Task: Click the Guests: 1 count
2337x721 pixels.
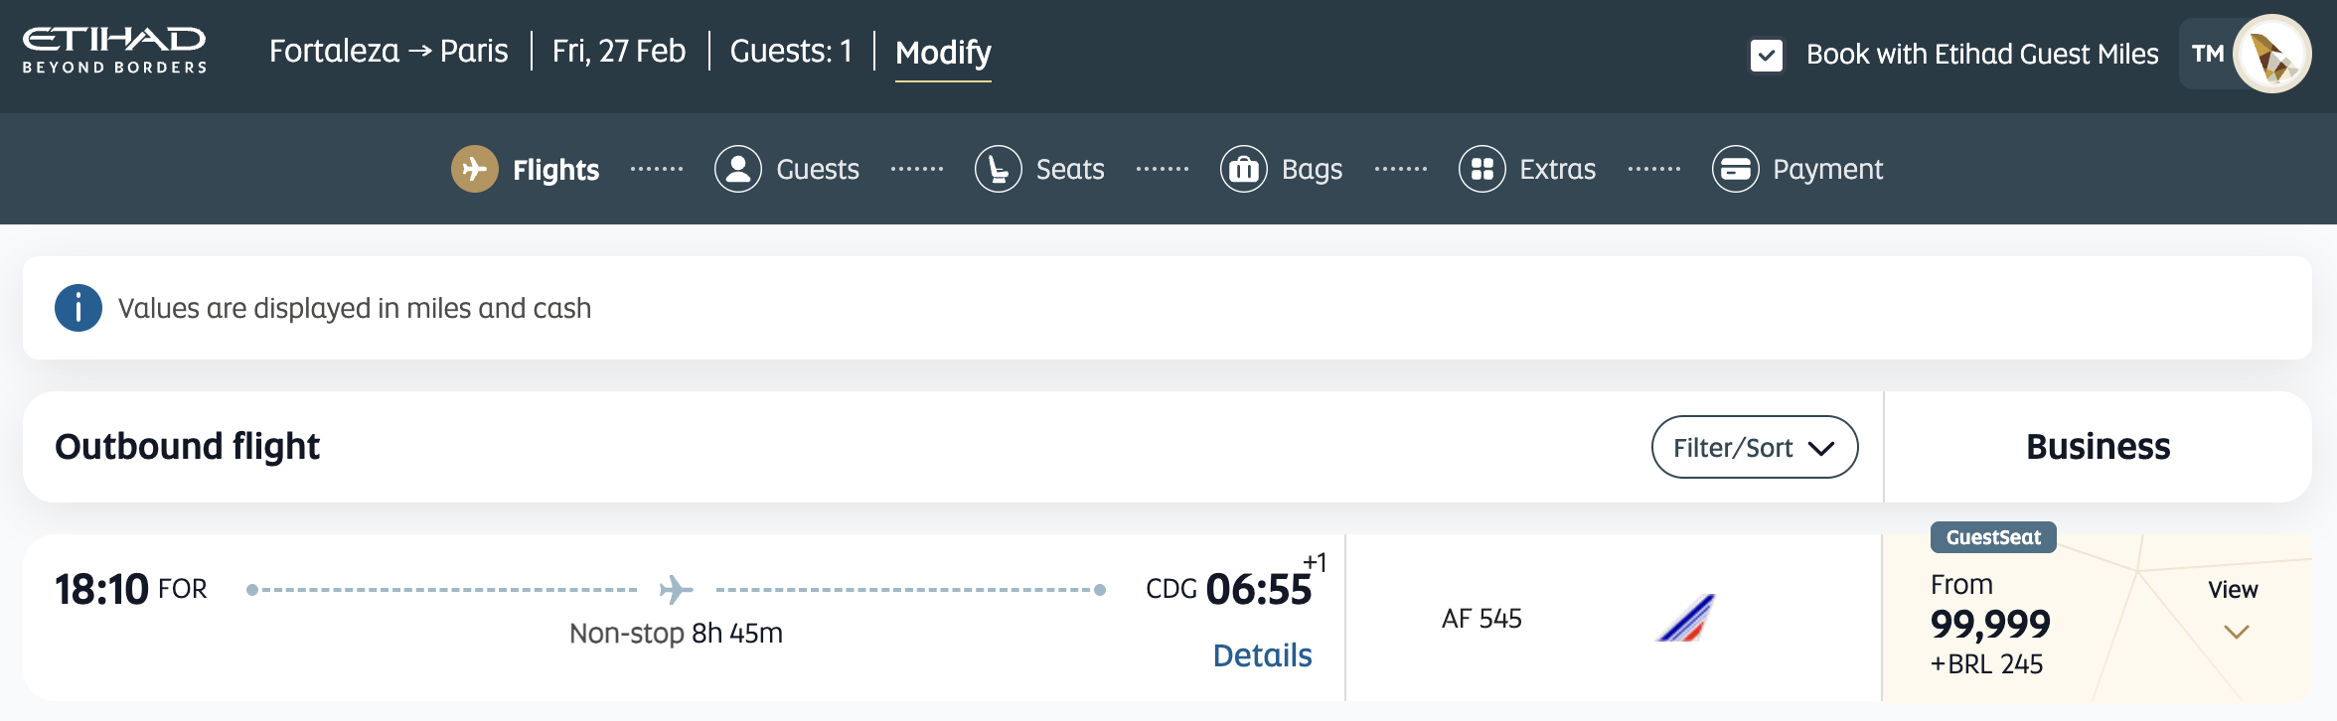Action: 791,51
